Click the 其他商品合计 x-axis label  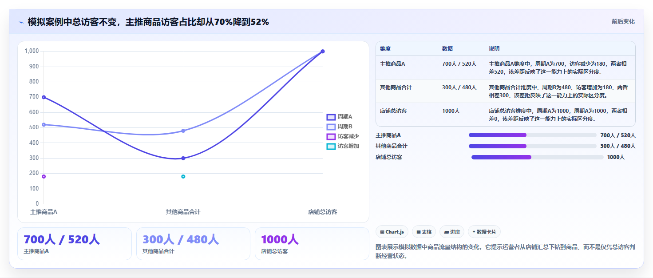coord(183,212)
